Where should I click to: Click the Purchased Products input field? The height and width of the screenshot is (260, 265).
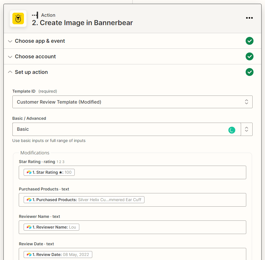click(132, 200)
